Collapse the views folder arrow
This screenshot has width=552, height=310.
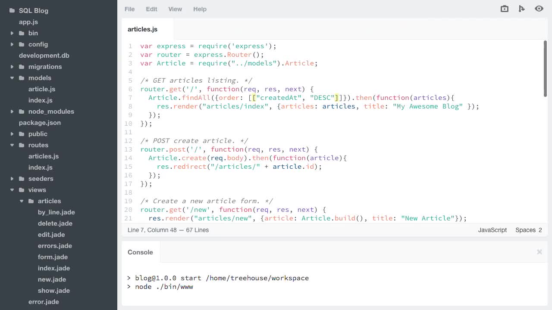(12, 190)
